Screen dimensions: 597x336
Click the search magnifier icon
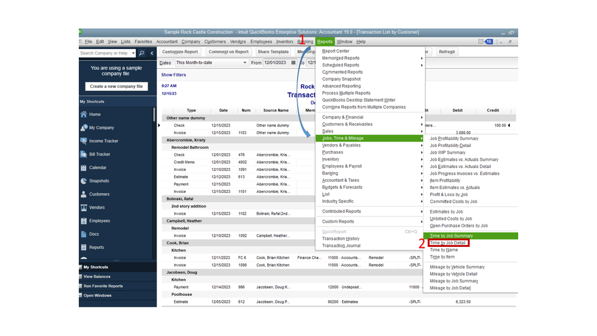pos(142,53)
